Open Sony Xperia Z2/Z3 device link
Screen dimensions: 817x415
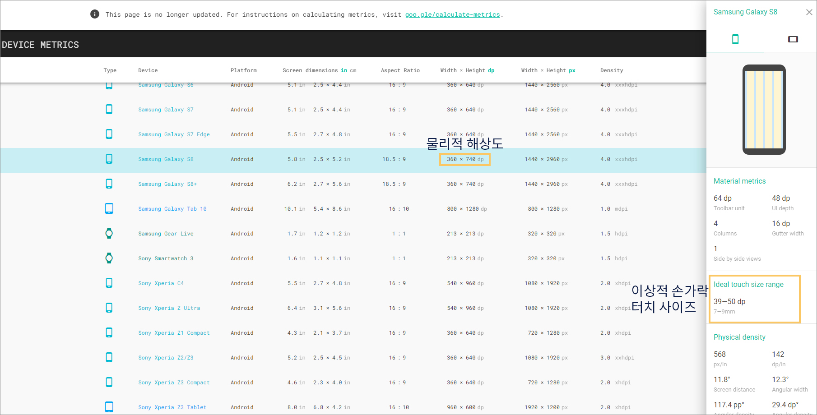(166, 358)
